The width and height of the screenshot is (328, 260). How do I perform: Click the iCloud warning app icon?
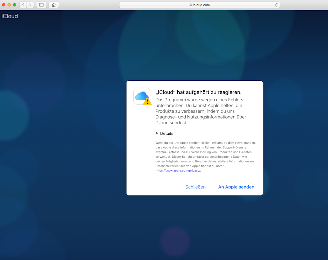pos(142,96)
